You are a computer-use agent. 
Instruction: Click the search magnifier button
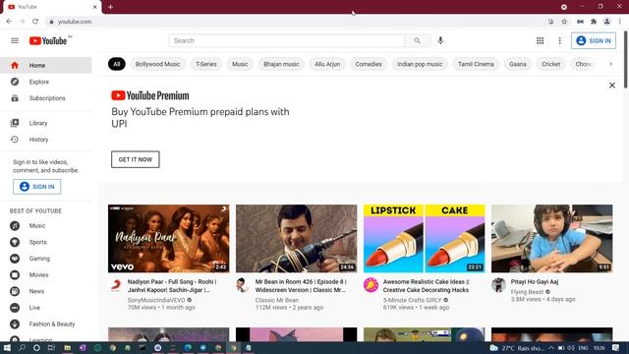417,40
